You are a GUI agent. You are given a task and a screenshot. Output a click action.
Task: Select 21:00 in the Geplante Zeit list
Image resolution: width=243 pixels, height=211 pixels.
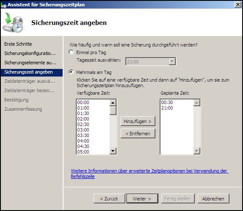(167, 108)
